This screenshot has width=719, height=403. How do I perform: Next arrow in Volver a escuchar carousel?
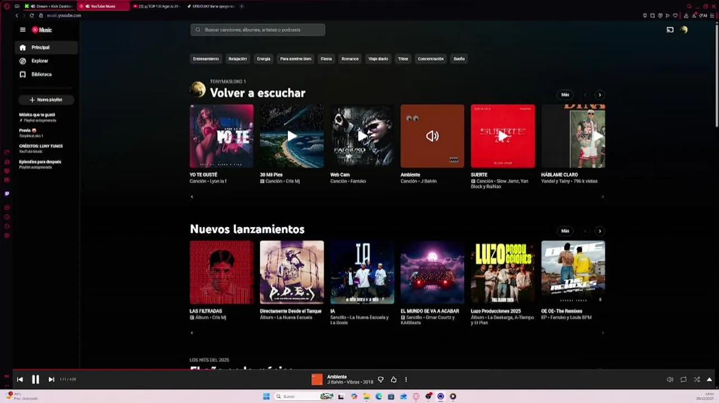point(600,95)
